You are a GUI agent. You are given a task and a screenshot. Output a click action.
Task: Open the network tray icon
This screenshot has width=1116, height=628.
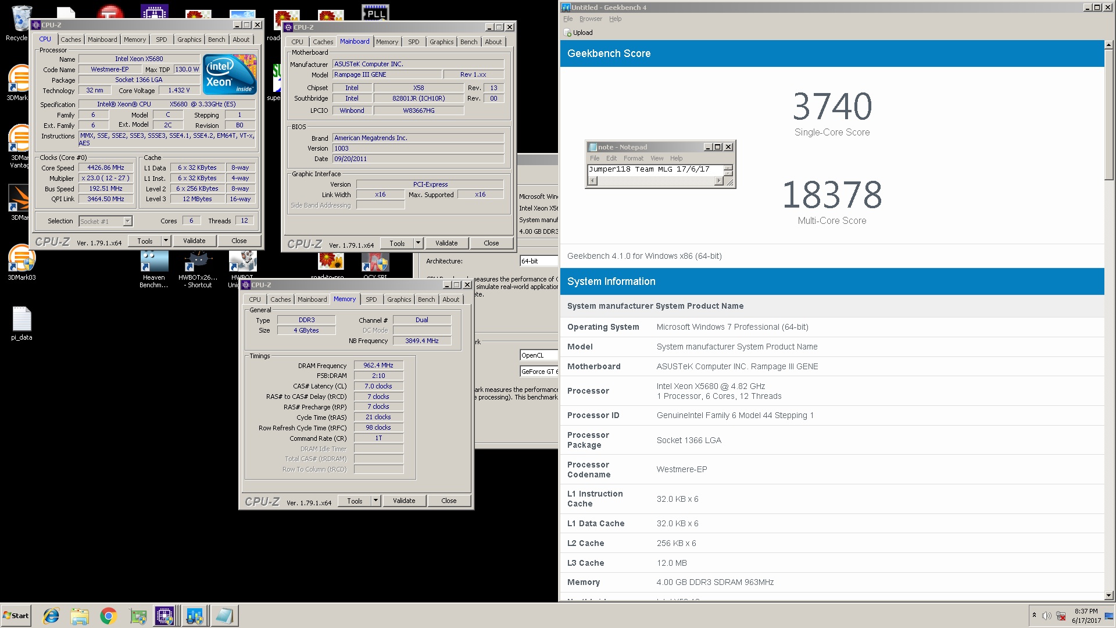coord(1061,616)
